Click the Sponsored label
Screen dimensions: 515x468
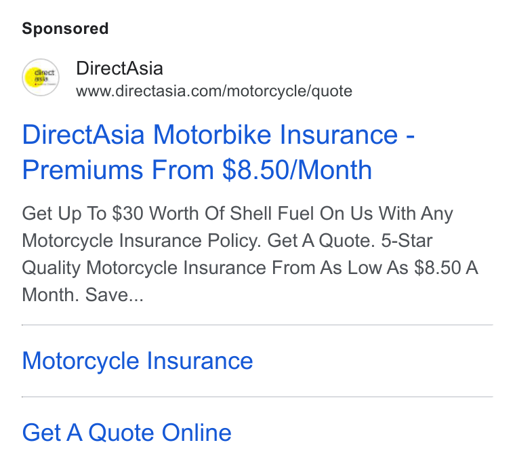click(65, 28)
